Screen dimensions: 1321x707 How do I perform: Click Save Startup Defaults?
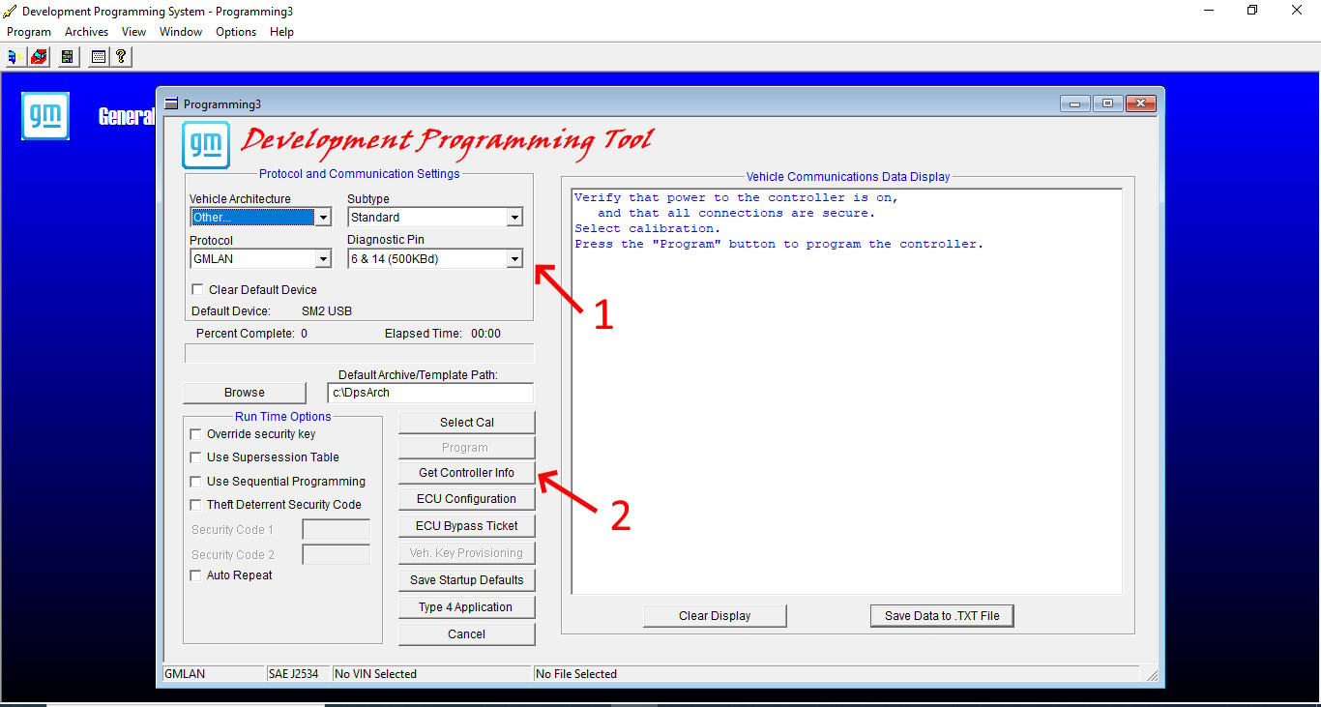click(467, 580)
